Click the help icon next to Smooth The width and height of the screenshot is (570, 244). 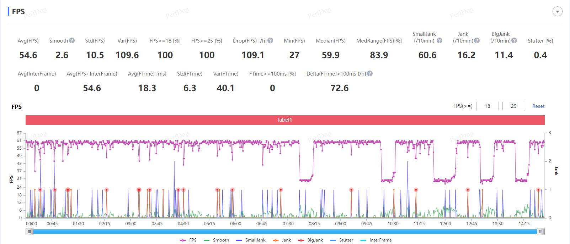(x=72, y=40)
